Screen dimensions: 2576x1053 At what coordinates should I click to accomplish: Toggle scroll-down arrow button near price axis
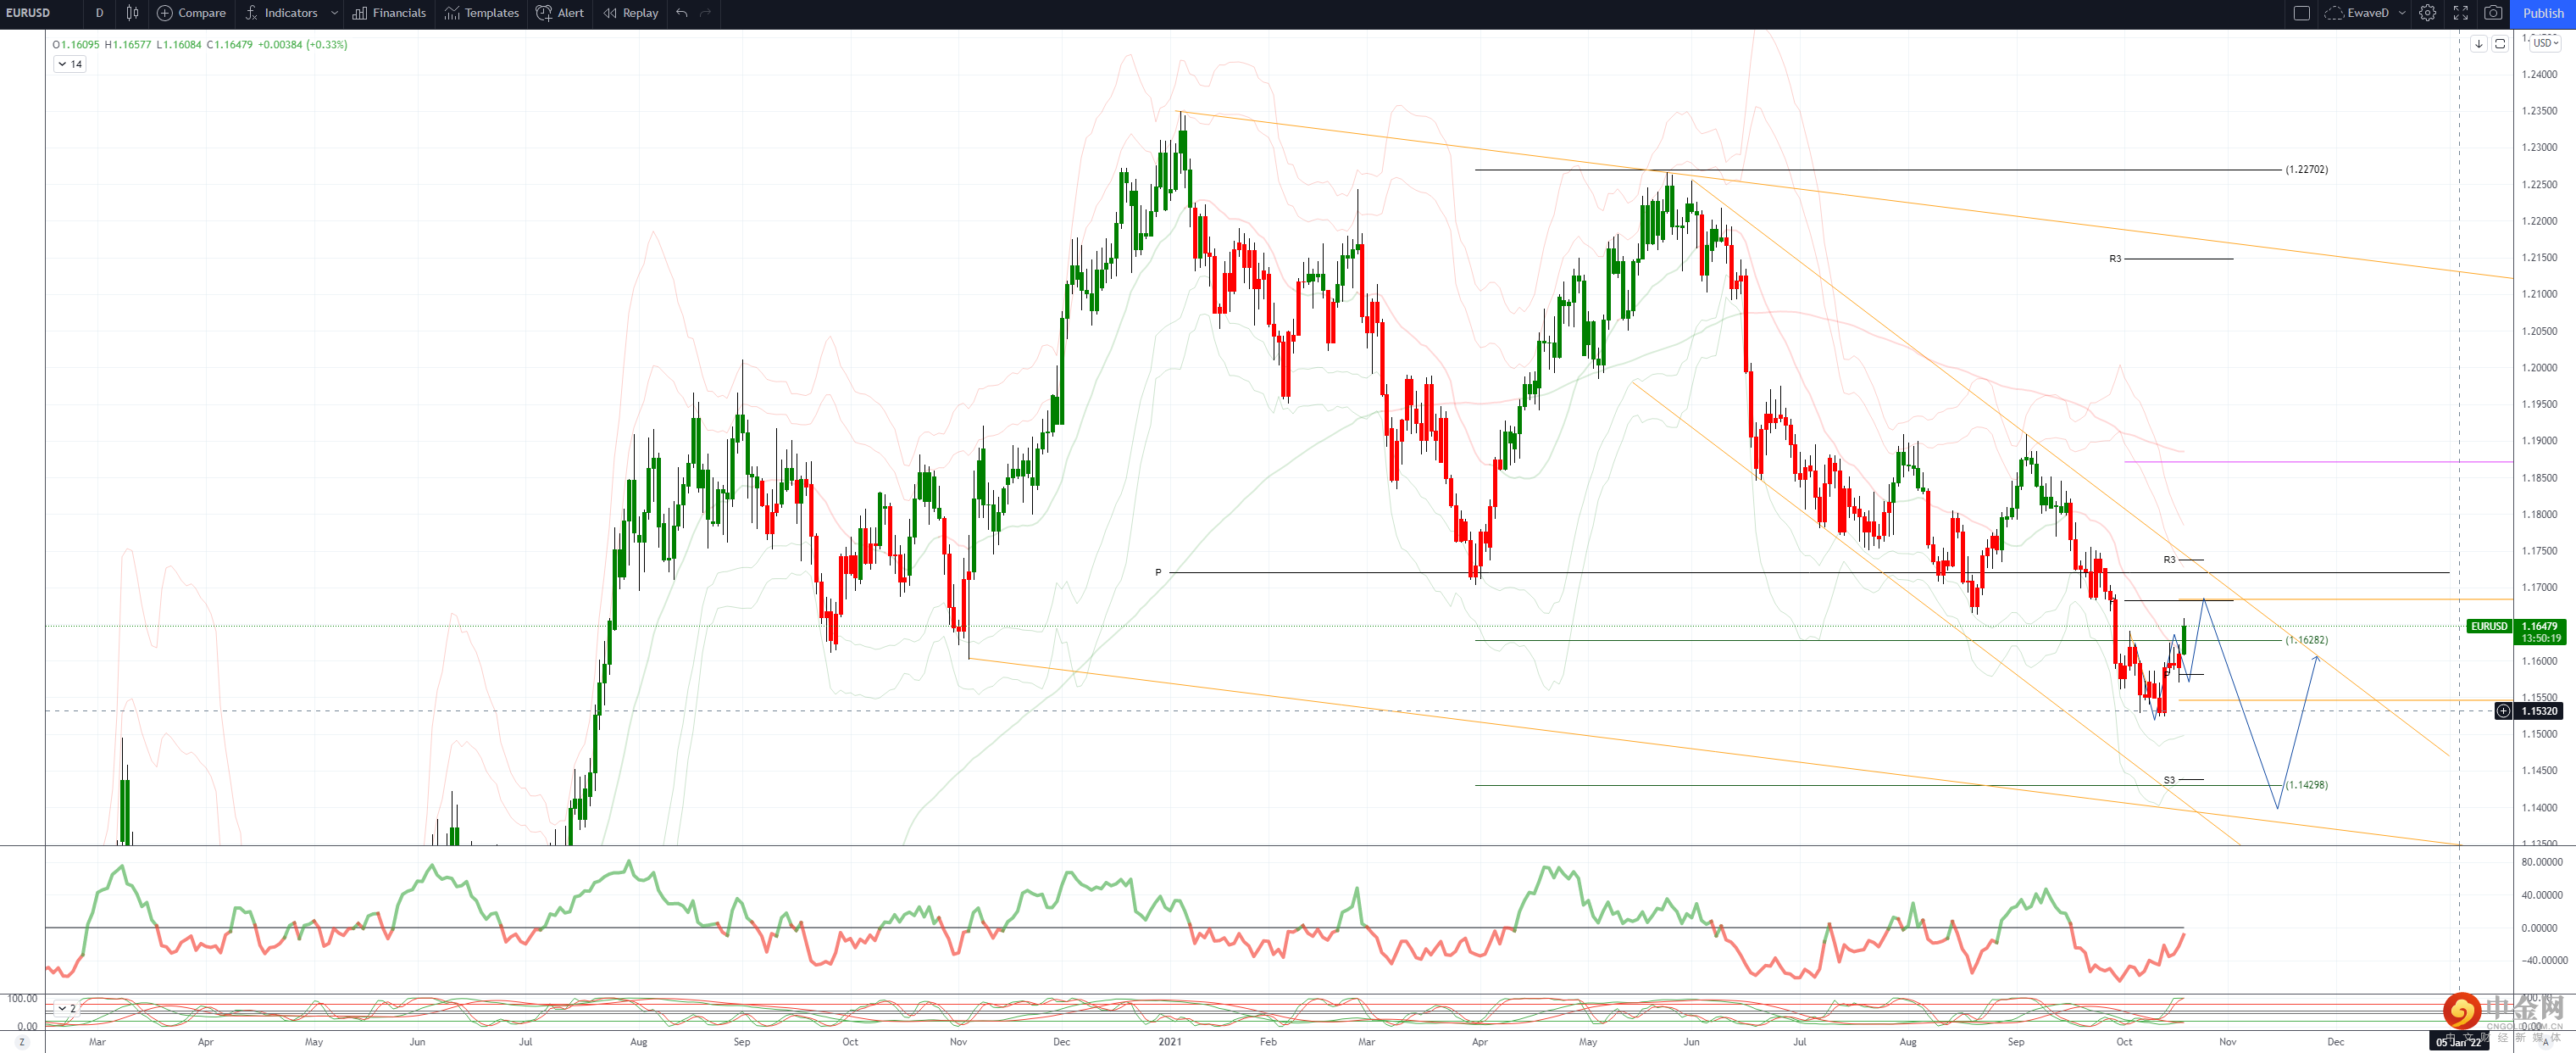point(2478,44)
